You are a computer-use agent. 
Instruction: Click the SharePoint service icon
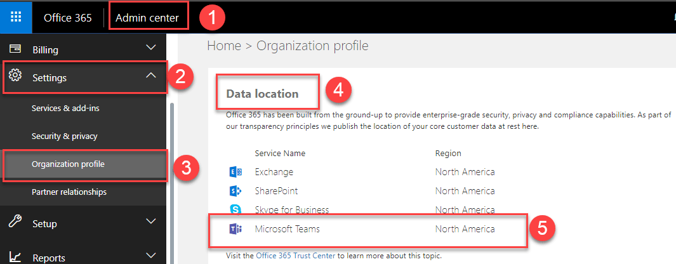pyautogui.click(x=235, y=190)
